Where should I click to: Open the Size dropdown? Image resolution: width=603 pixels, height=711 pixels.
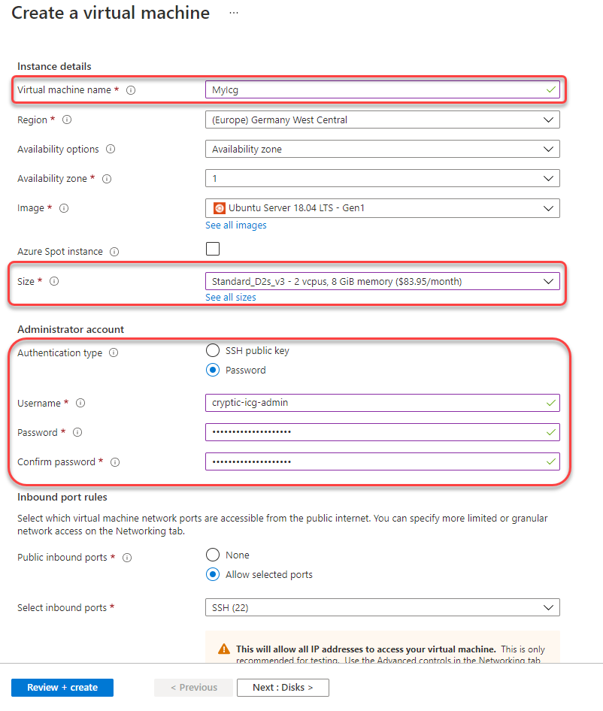click(x=382, y=281)
